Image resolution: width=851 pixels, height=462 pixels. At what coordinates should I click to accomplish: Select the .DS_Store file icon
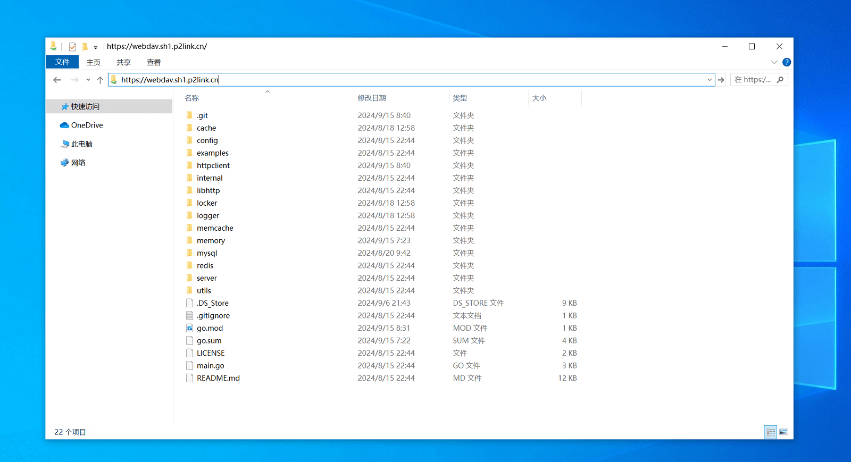click(x=189, y=303)
